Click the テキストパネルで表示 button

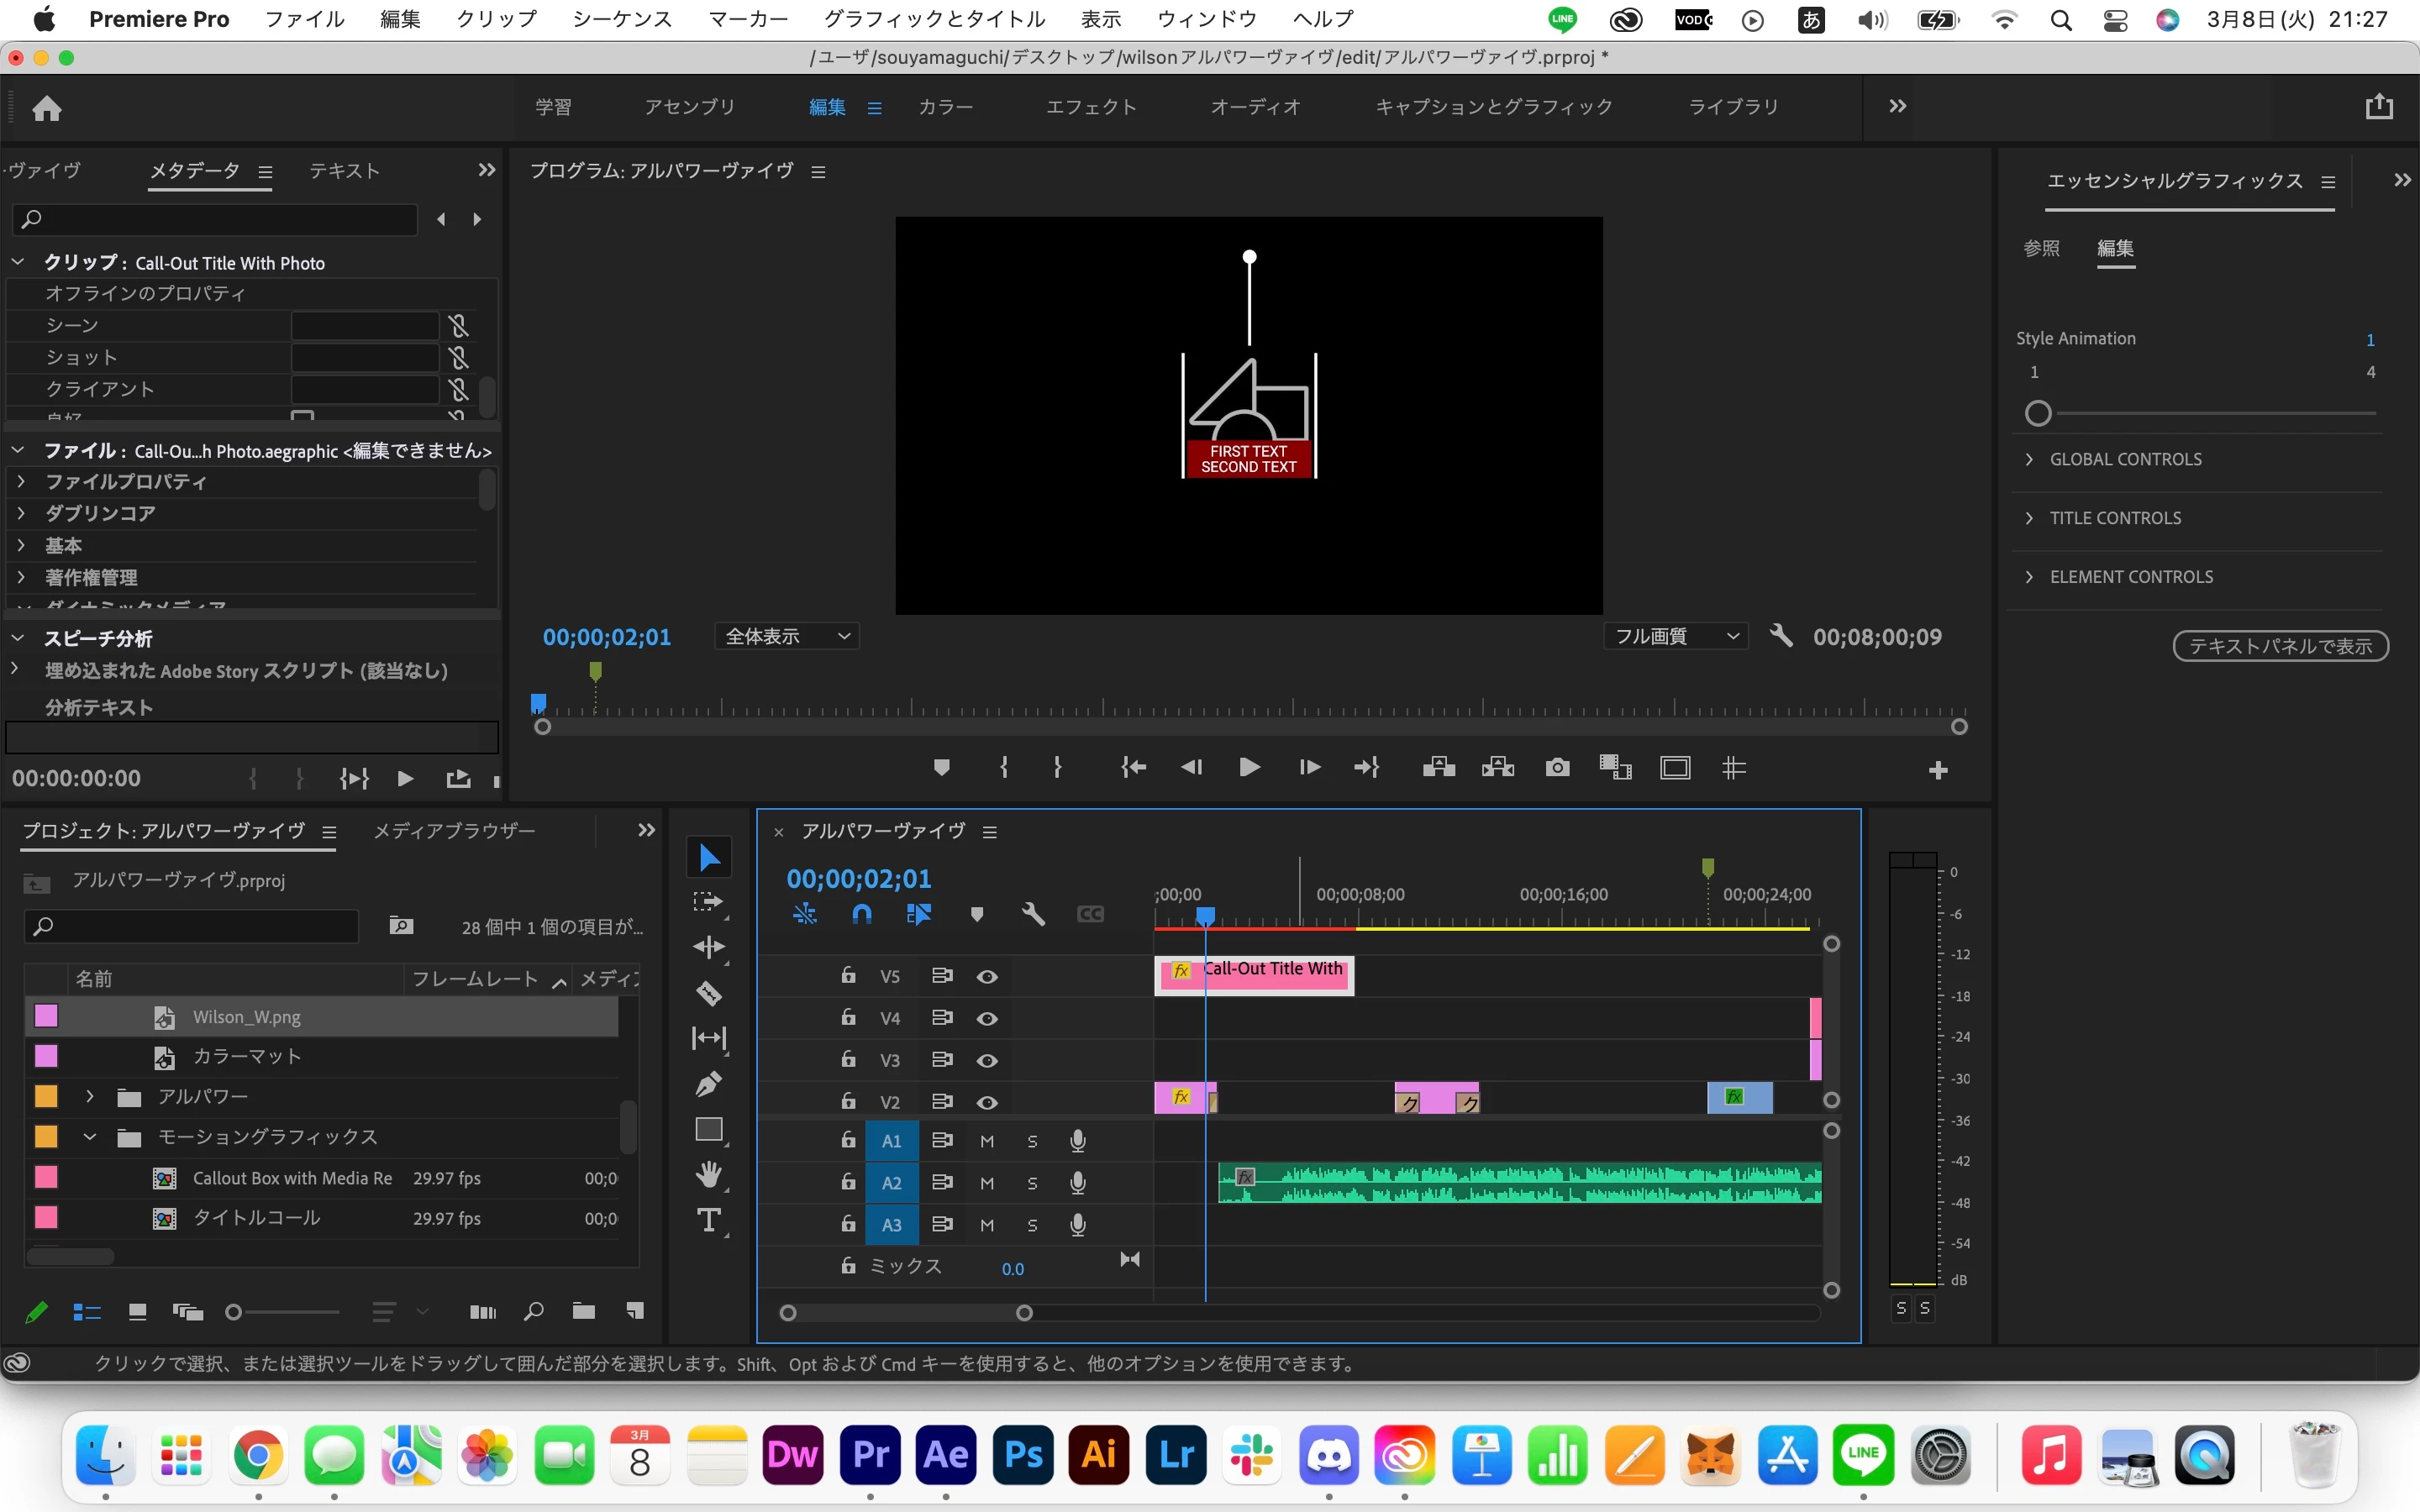coord(2280,646)
